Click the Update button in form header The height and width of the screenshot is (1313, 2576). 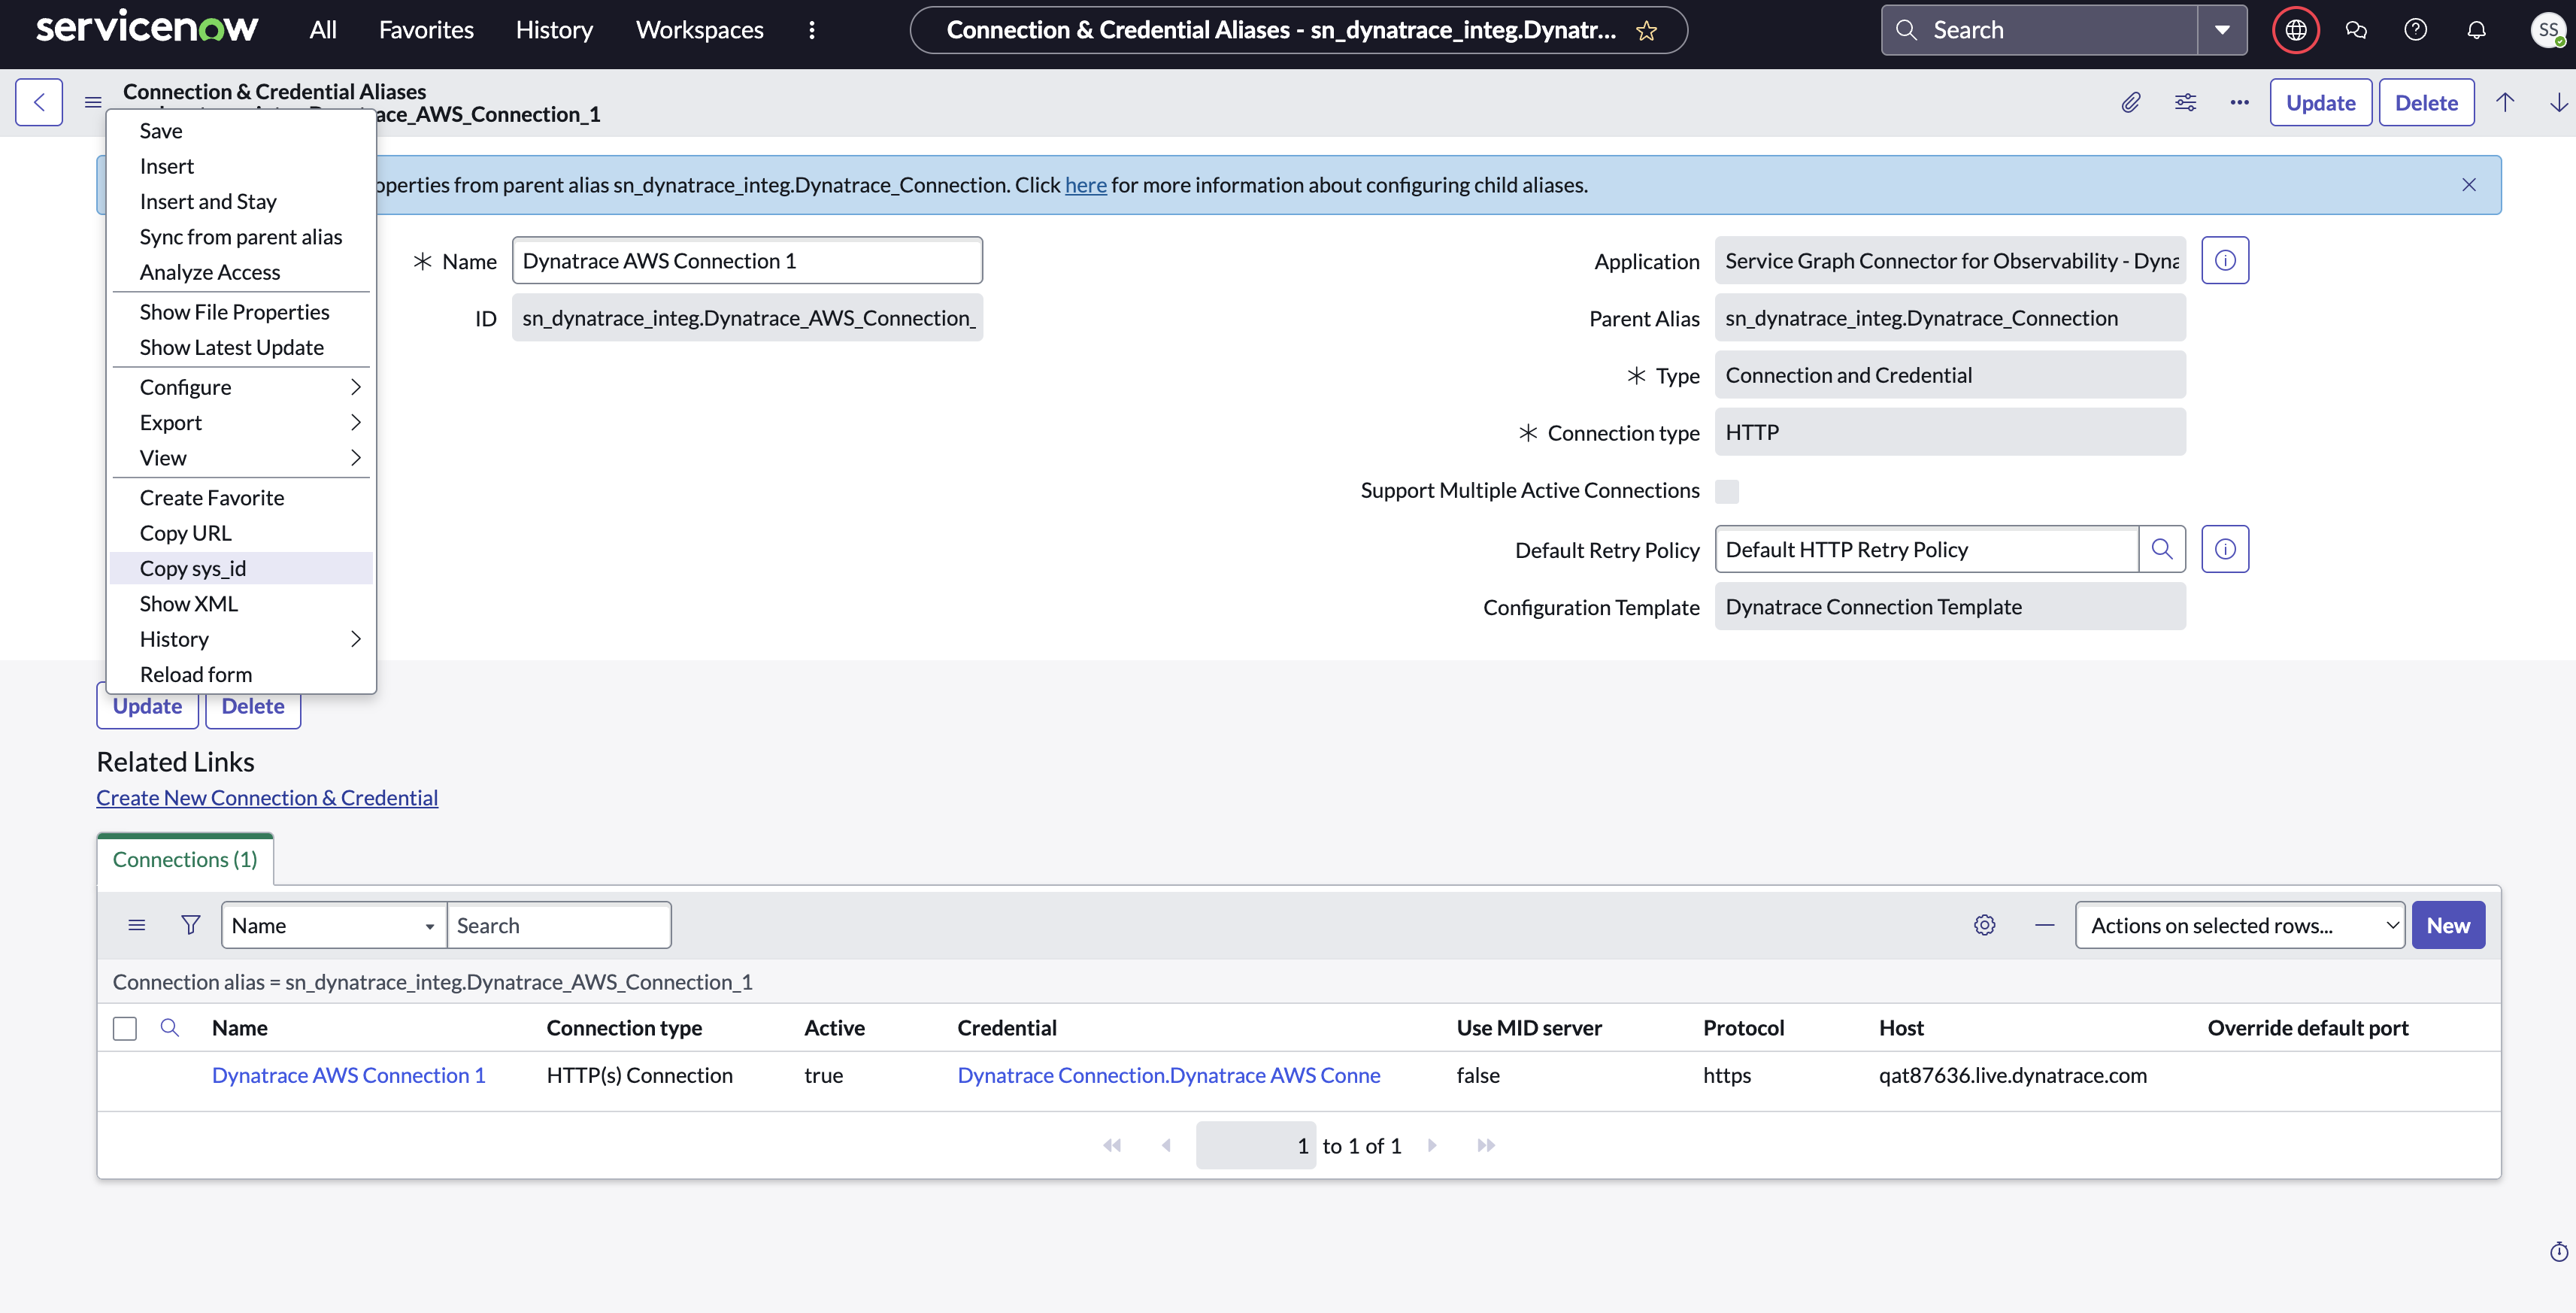pyautogui.click(x=2320, y=102)
